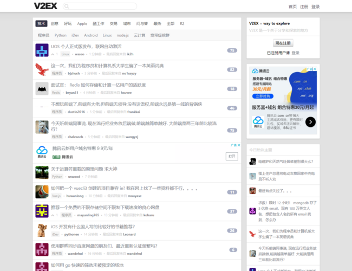Open the 云计算 sub-node link

coord(140,35)
